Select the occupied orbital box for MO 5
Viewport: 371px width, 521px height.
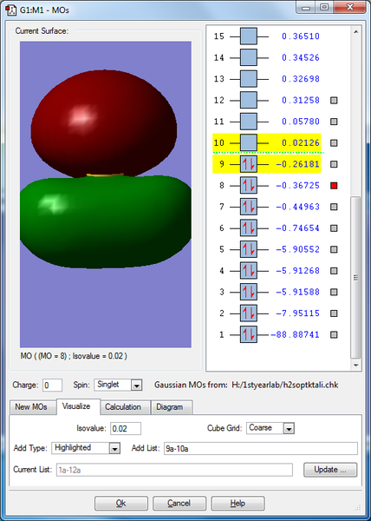(248, 249)
